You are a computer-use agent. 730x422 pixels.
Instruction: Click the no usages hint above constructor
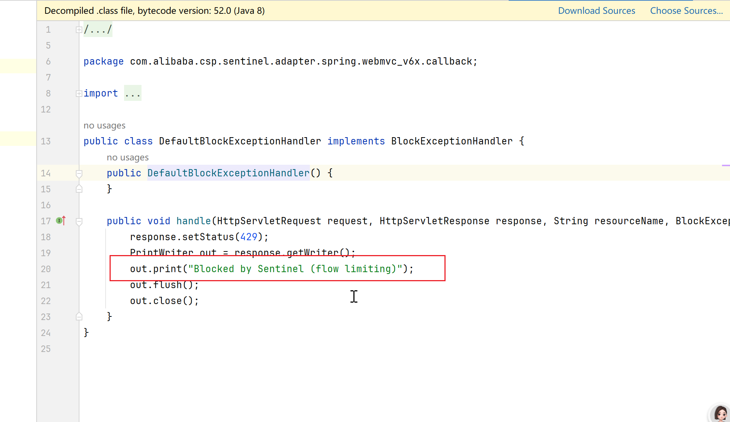[128, 157]
